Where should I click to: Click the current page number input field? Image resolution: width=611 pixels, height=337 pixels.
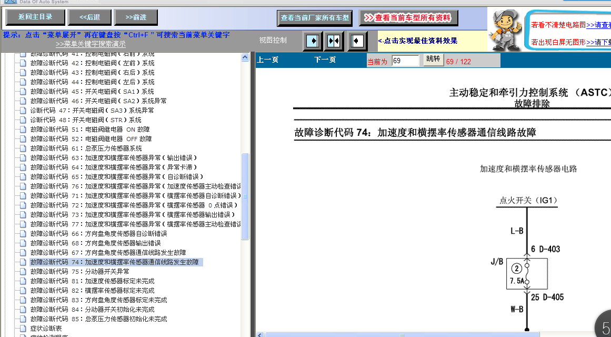tap(405, 61)
